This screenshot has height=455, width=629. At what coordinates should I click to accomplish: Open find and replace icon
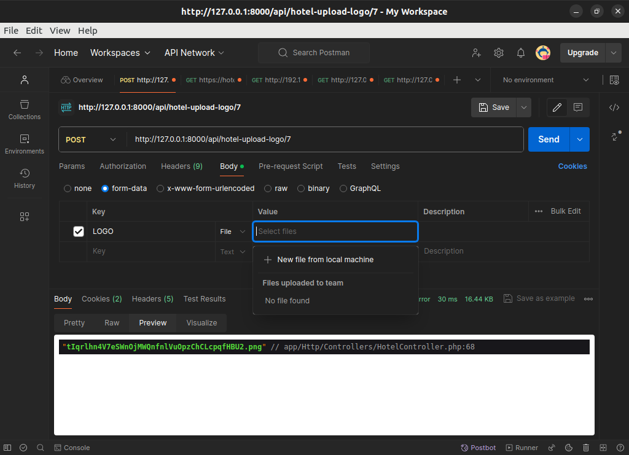pos(40,448)
